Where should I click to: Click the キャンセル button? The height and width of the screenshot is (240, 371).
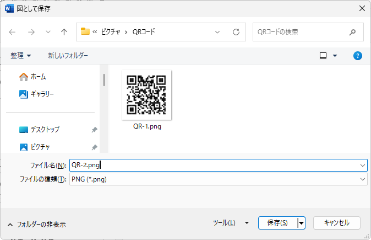tap(336, 223)
